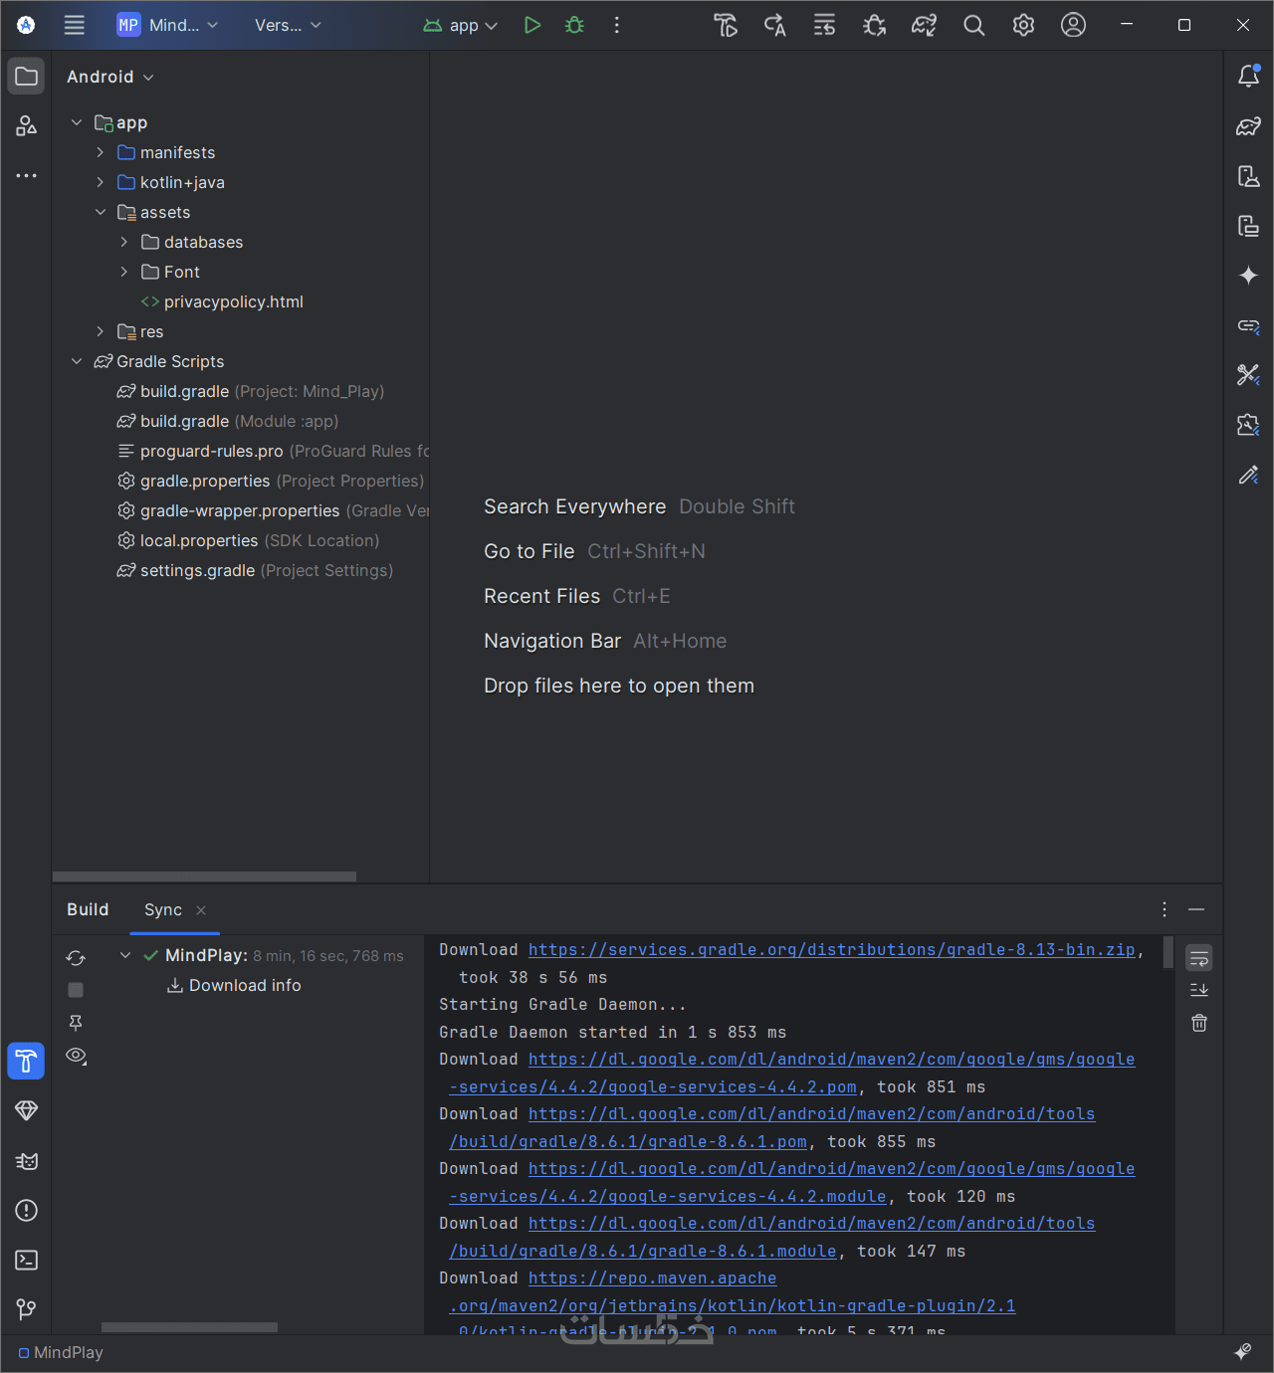Toggle soft-wrap in build output
Image resolution: width=1274 pixels, height=1373 pixels.
tap(1199, 958)
